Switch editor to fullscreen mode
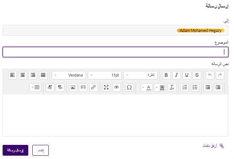The image size is (234, 159). 106,87
